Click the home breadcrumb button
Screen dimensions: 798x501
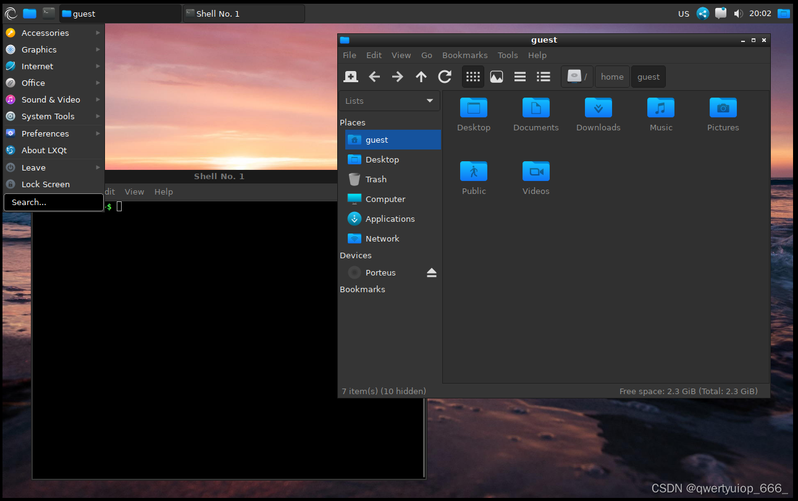(x=611, y=77)
